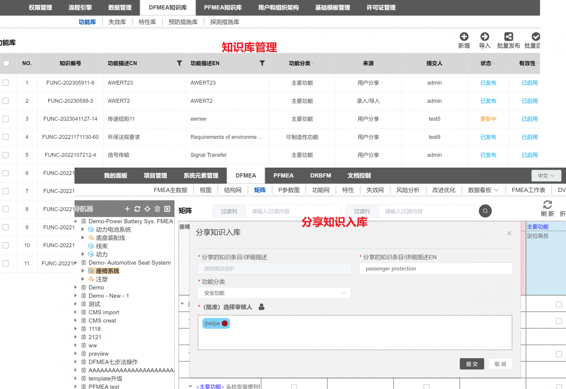Click the 新增 add icon
This screenshot has height=389, width=566.
coord(464,36)
